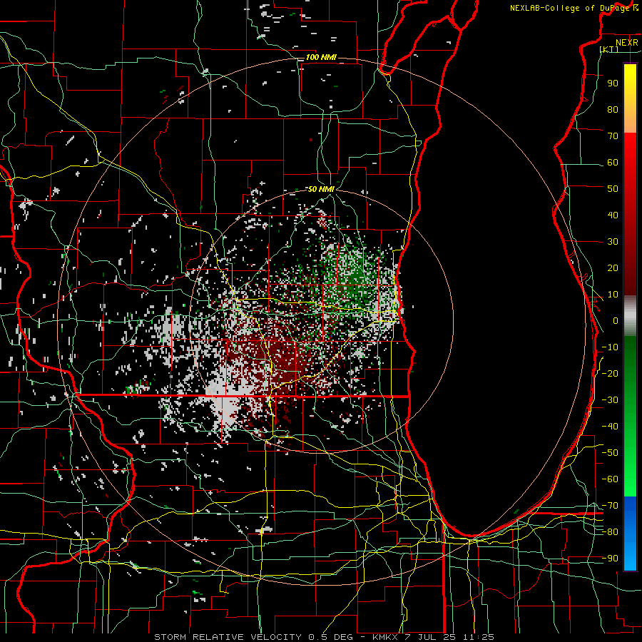This screenshot has height=642, width=642.
Task: Click the 0.5 DEG elevation text in the caption
Action: pyautogui.click(x=329, y=637)
